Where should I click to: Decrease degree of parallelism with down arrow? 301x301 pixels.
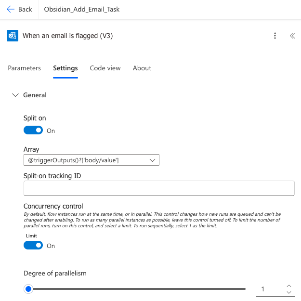click(x=288, y=292)
